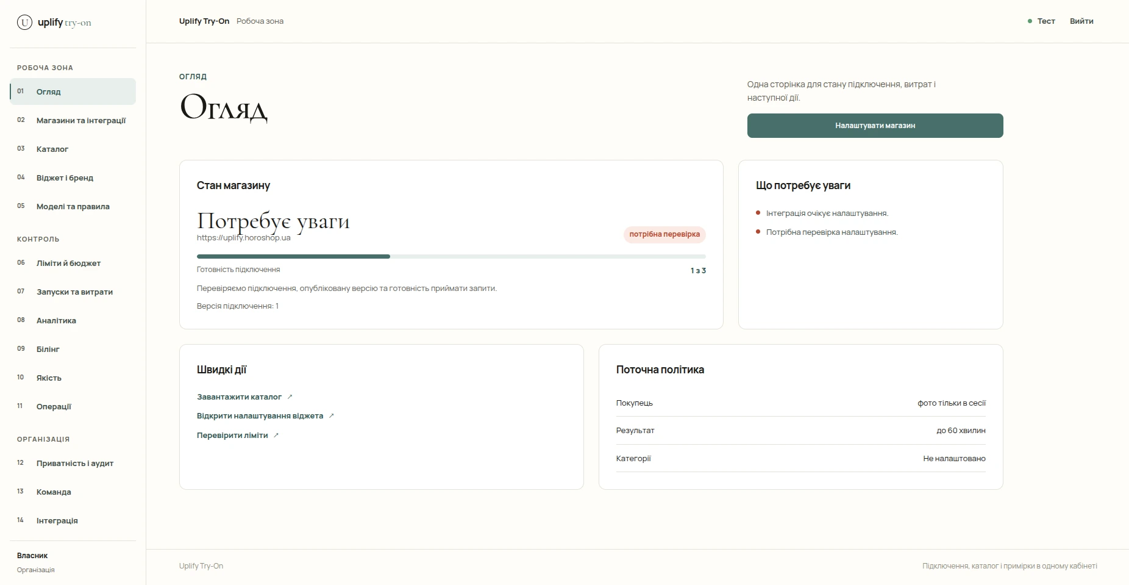Click Потрібна перевірка налаштування notice
Screen dimensions: 1129x585
coord(832,232)
